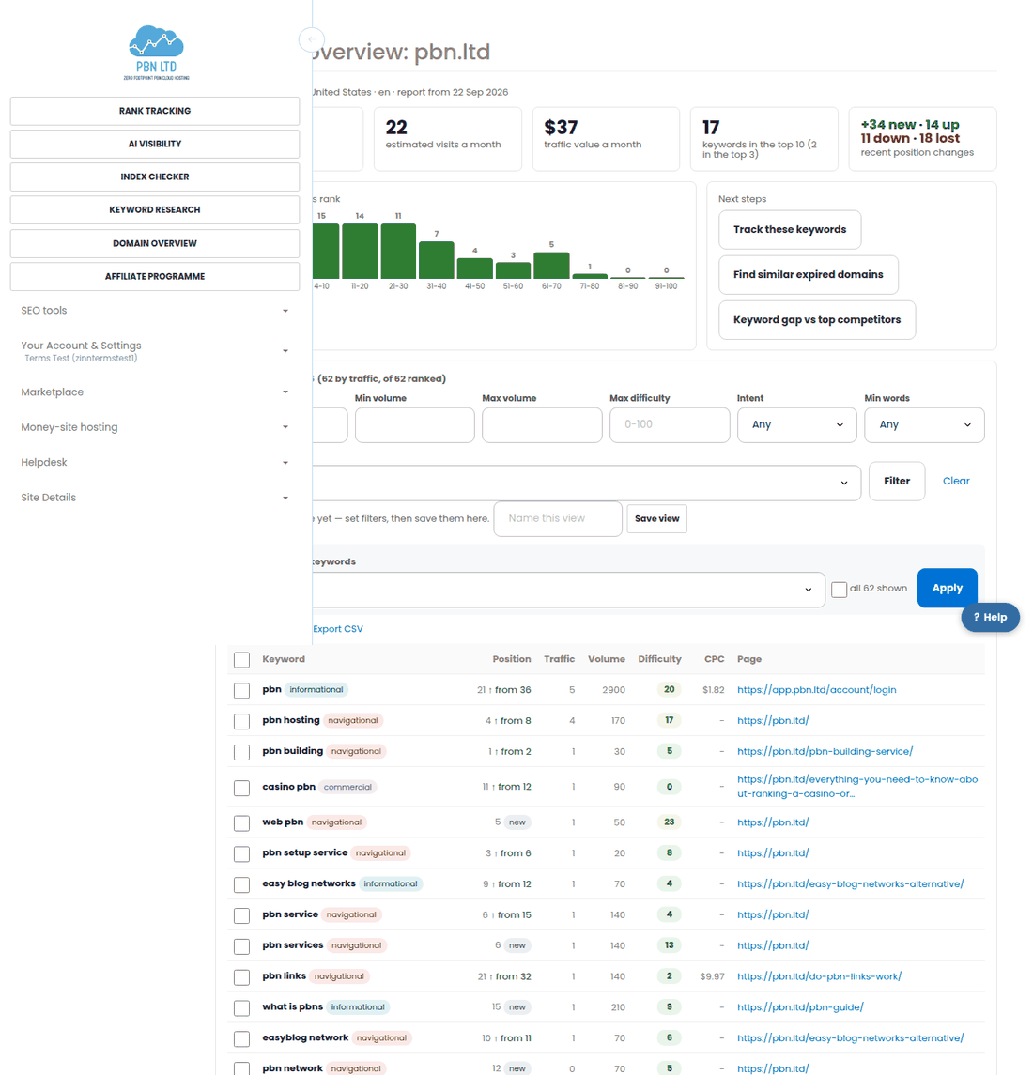Tick the checkbox for pbn service

click(x=241, y=915)
